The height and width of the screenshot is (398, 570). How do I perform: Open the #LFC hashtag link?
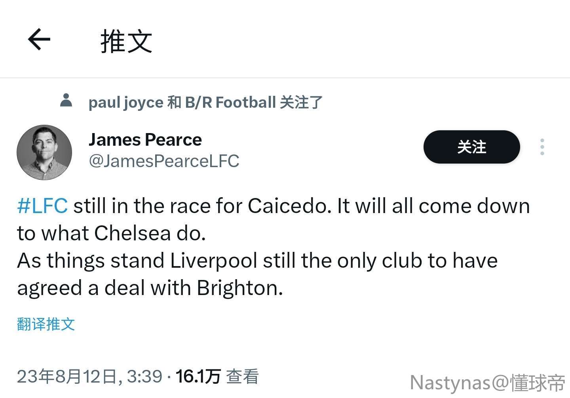(x=42, y=206)
